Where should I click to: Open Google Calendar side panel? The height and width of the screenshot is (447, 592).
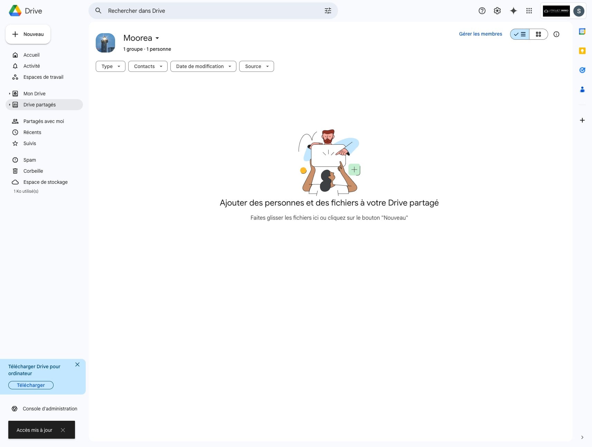(x=582, y=31)
